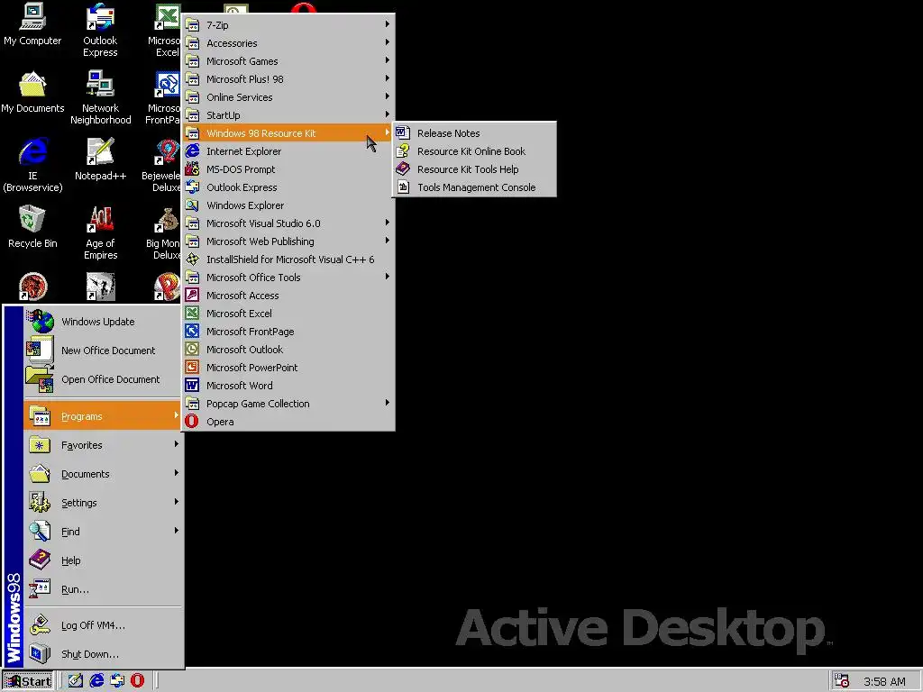Open the My Computer desktop icon
923x692 pixels.
pyautogui.click(x=32, y=24)
